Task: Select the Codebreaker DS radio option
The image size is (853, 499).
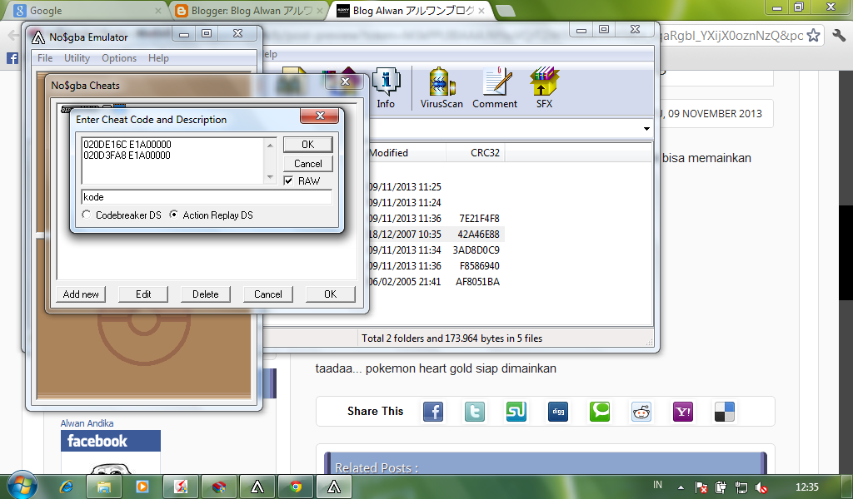Action: pyautogui.click(x=87, y=215)
